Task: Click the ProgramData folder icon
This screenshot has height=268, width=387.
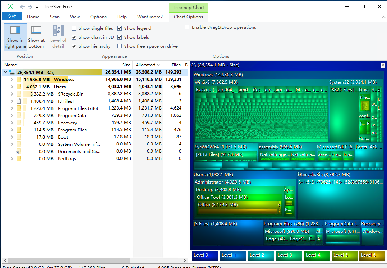Action: (19, 115)
